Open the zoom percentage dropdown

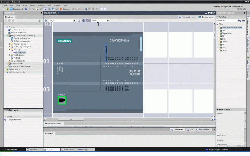click(108, 21)
